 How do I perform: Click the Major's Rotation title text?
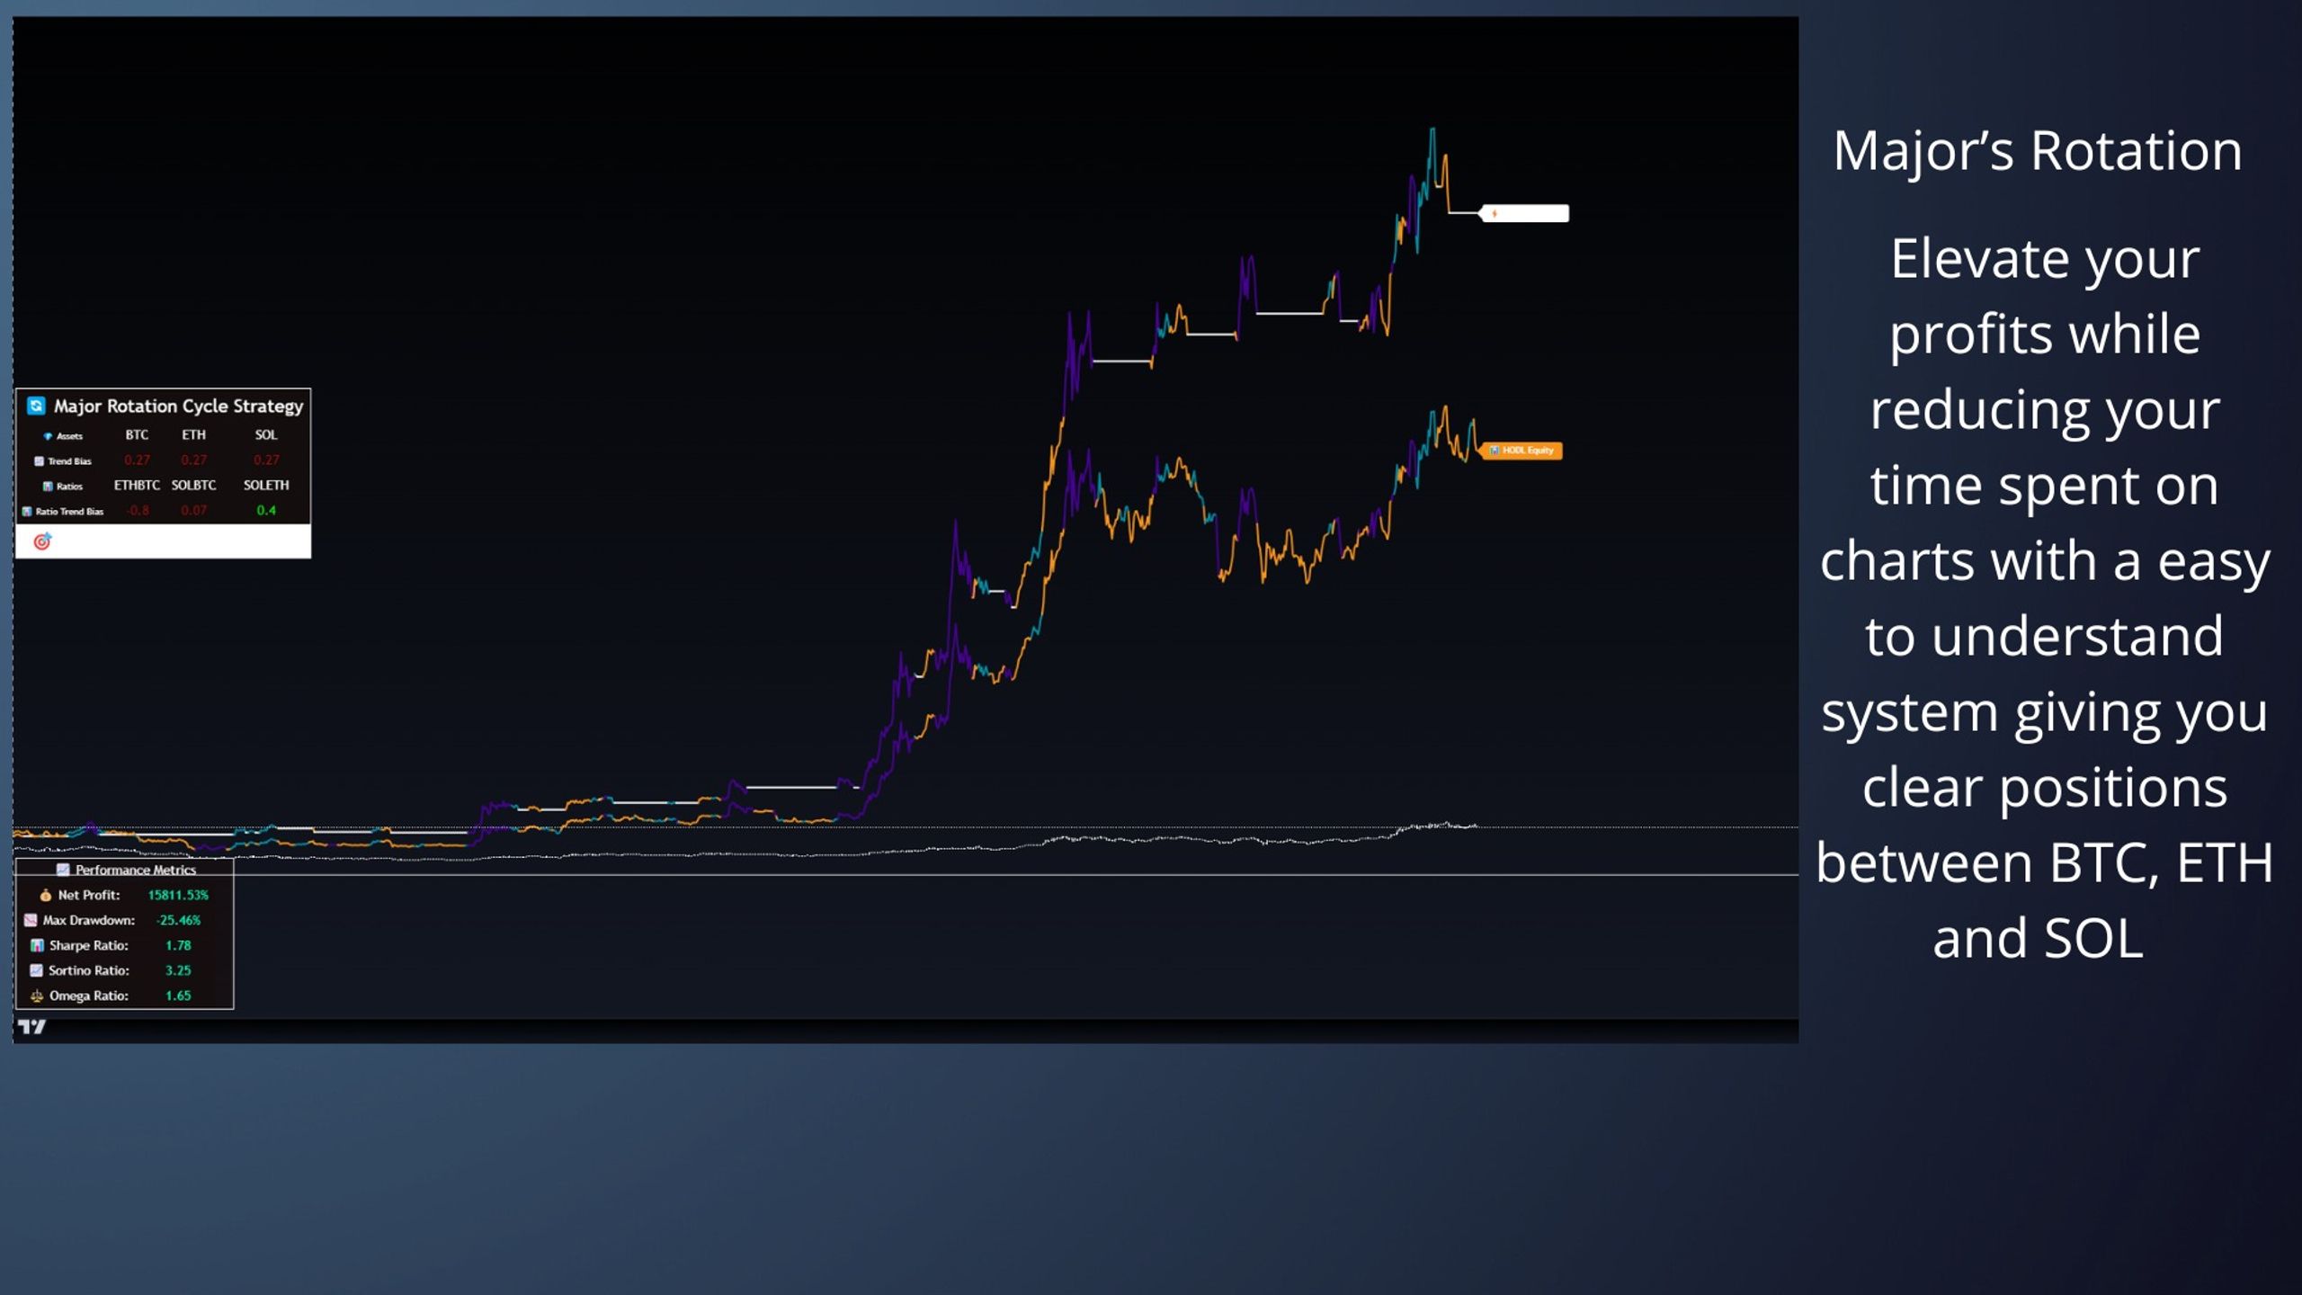[2037, 150]
